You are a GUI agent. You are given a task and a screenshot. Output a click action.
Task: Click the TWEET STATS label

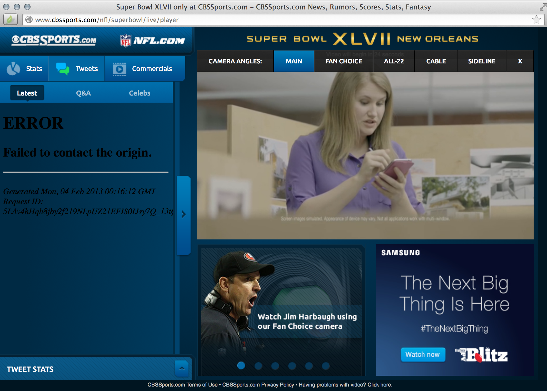tap(30, 369)
